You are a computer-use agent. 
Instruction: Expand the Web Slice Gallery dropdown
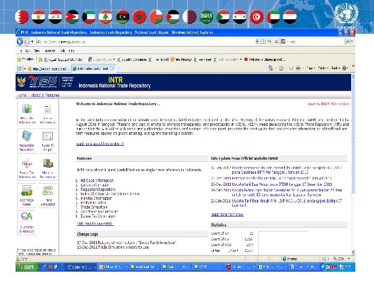click(x=241, y=59)
